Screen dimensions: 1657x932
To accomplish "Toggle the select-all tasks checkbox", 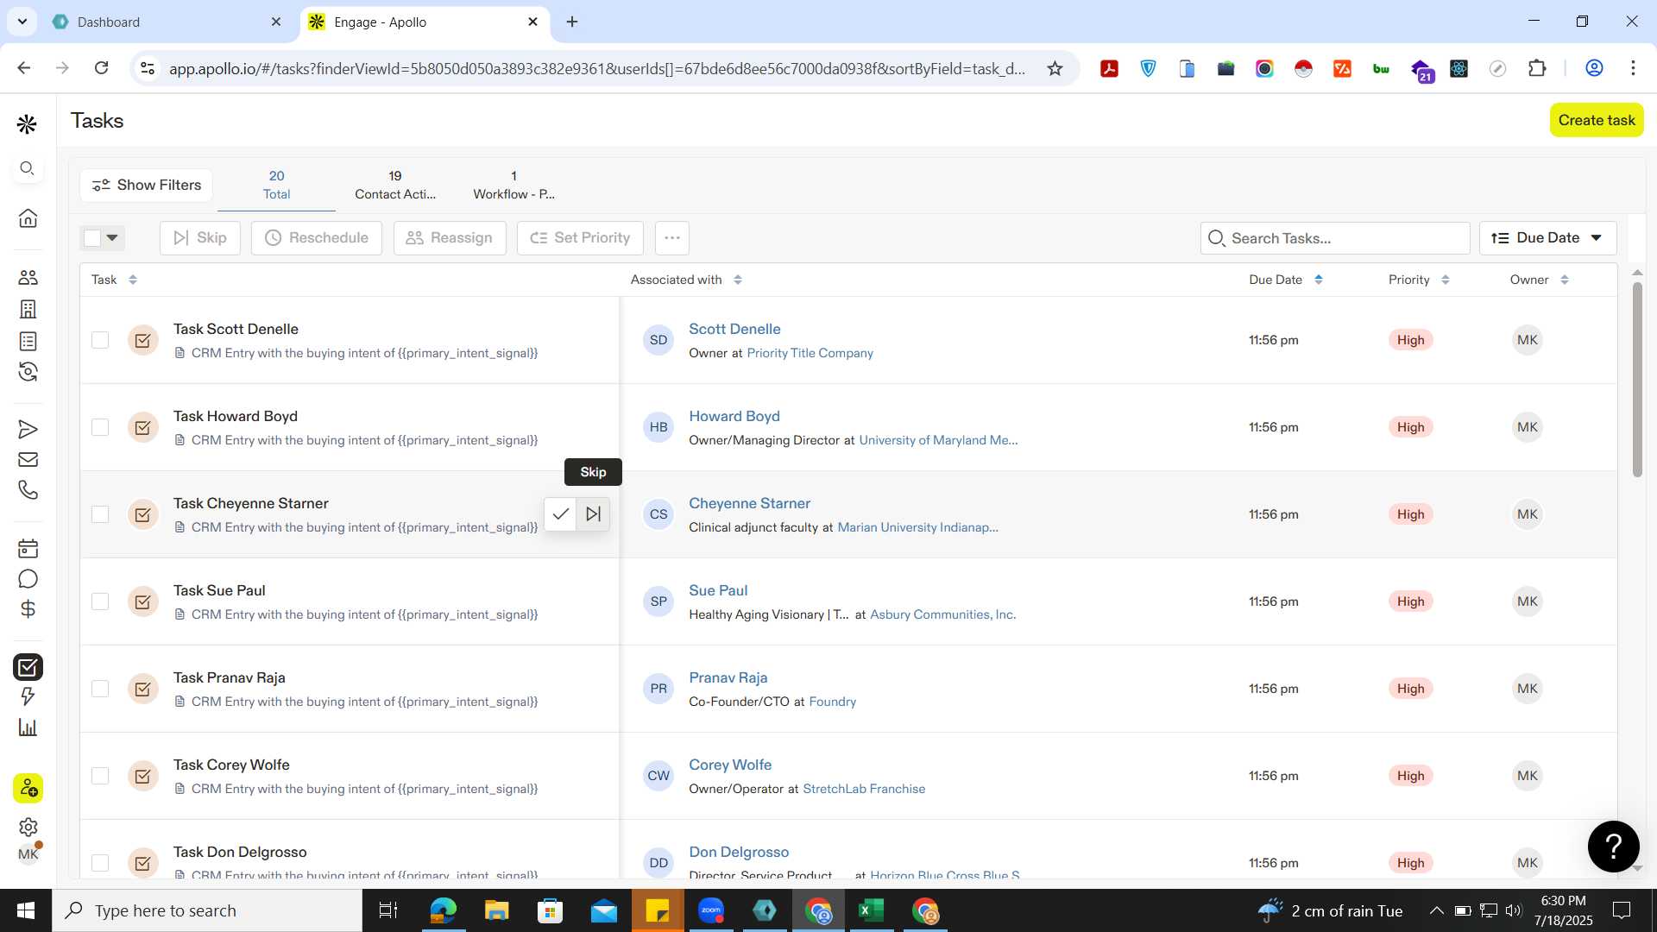I will pyautogui.click(x=92, y=237).
